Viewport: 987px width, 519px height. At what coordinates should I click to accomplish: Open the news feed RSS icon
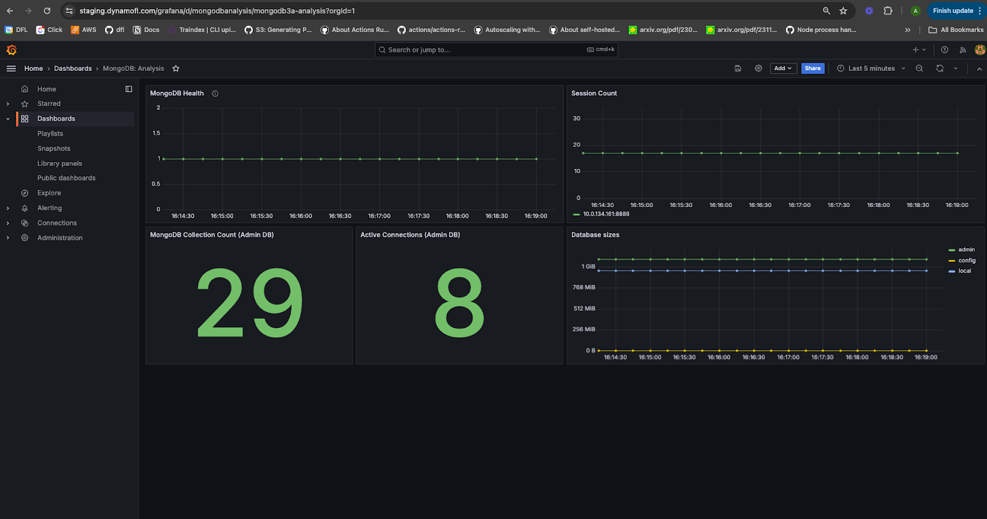(962, 50)
